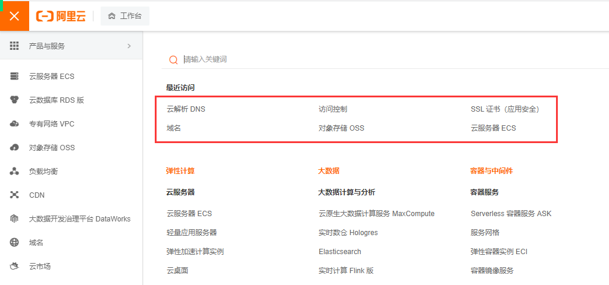Screen dimensions: 609x285
Task: Open 实时计算 Flink 版 link
Action: click(x=346, y=271)
